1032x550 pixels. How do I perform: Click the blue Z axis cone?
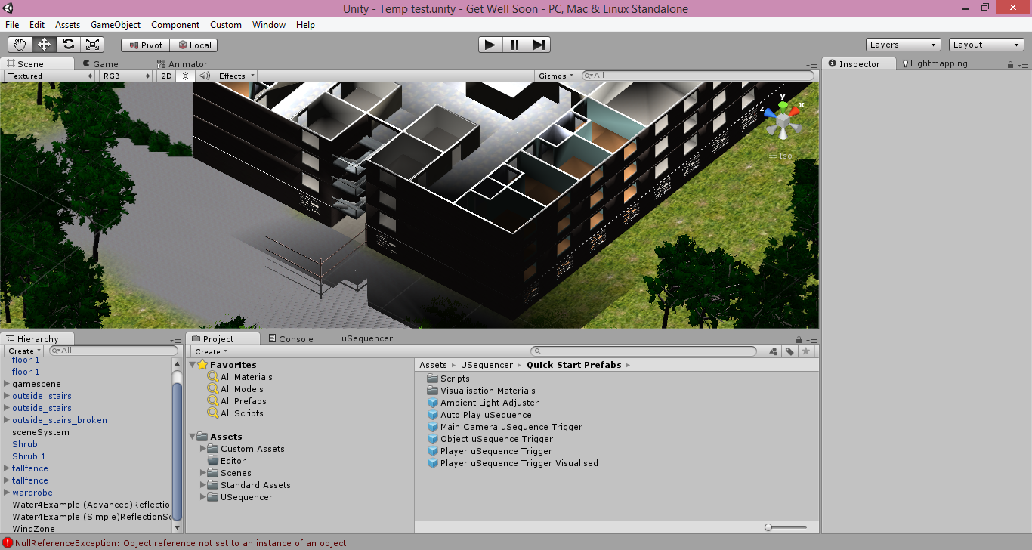[x=770, y=115]
